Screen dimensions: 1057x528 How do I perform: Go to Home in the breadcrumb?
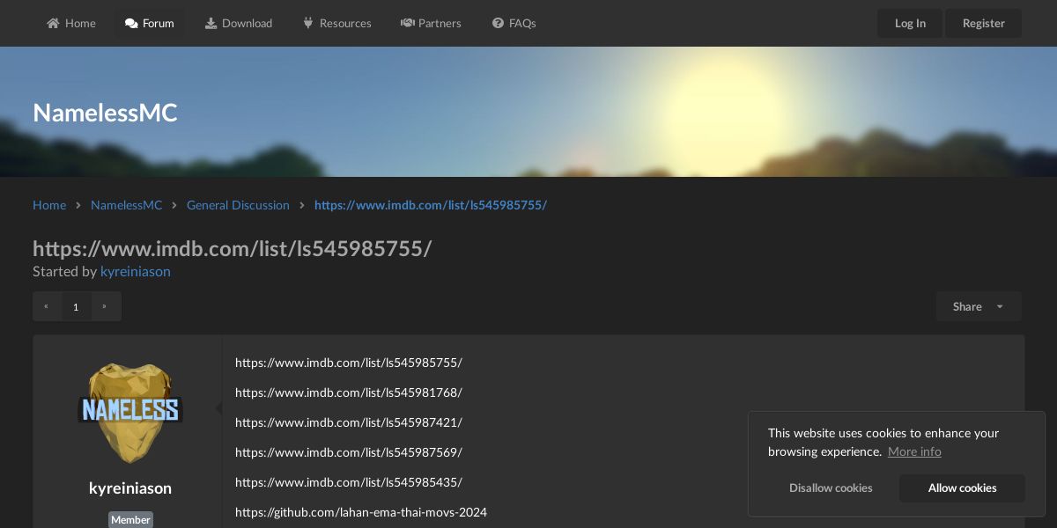[49, 205]
